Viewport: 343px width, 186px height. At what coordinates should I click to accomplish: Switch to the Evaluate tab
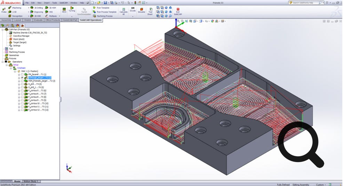38,20
